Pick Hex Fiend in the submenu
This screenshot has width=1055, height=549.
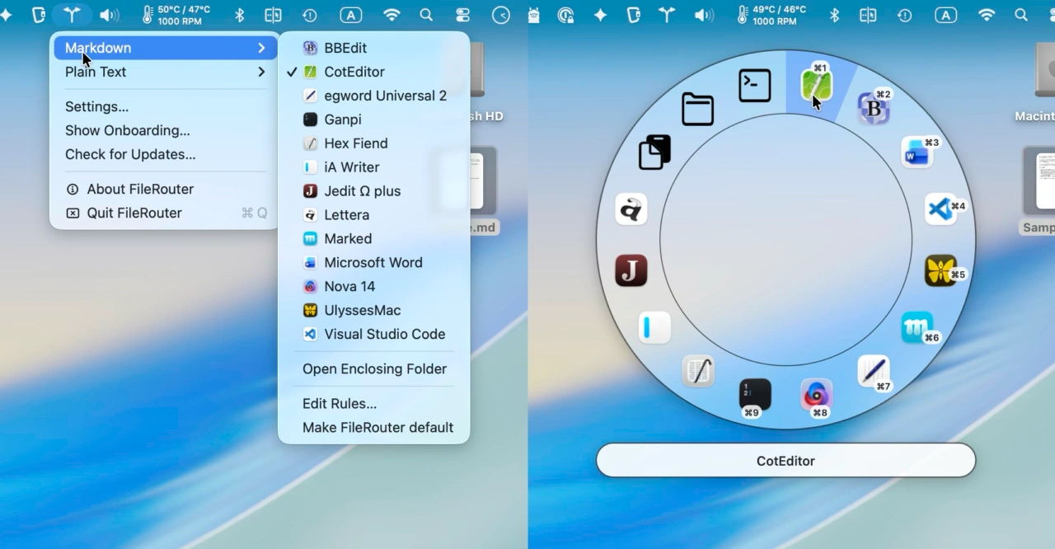tap(374, 143)
